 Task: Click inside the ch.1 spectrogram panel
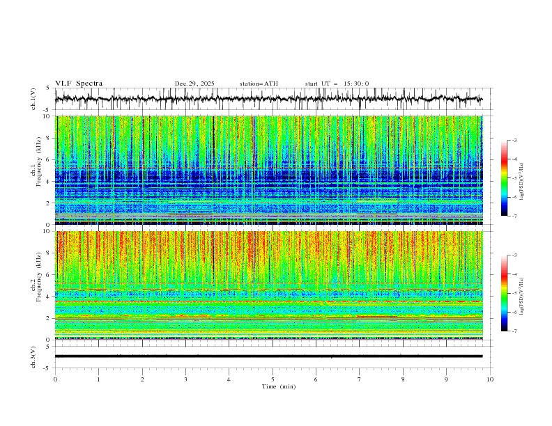click(268, 170)
